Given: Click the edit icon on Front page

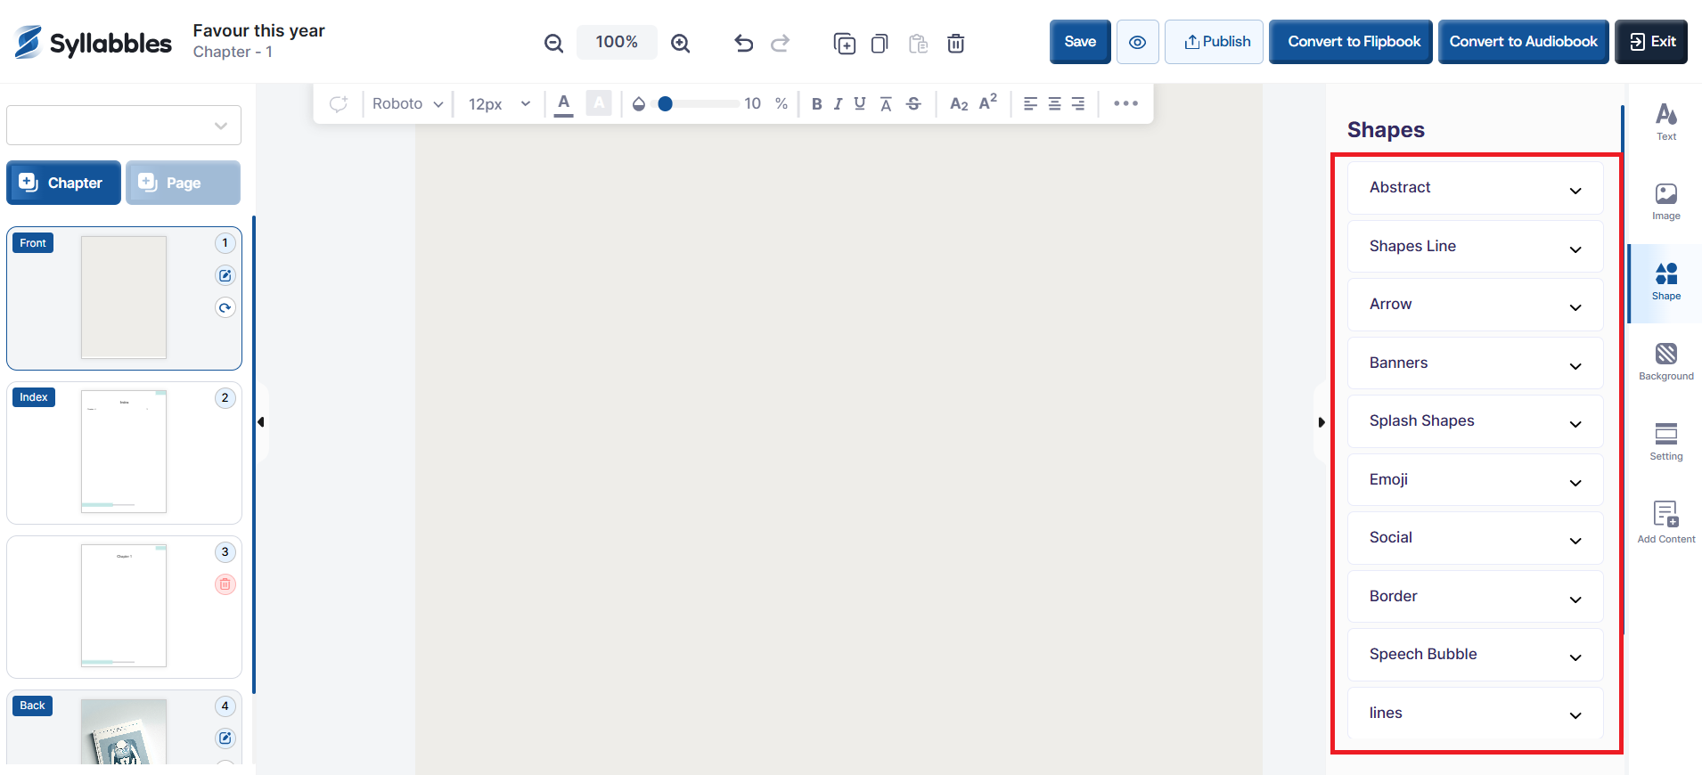Looking at the screenshot, I should (225, 275).
